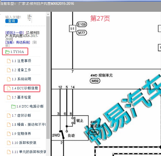Click the page icon beside 1.11 单元的拆卸和安装
This screenshot has height=156, width=161.
coord(9,152)
